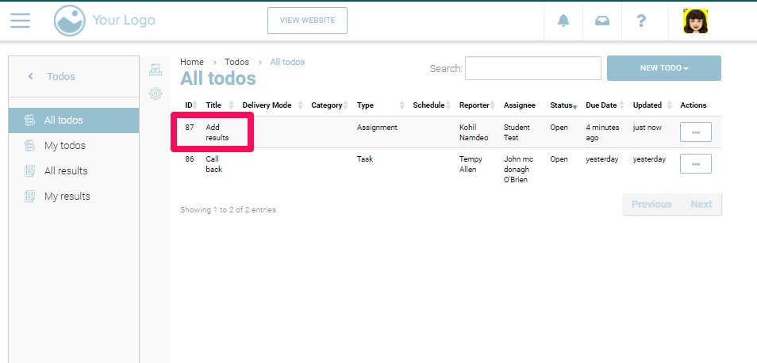
Task: Open the user avatar profile
Action: coord(695,21)
